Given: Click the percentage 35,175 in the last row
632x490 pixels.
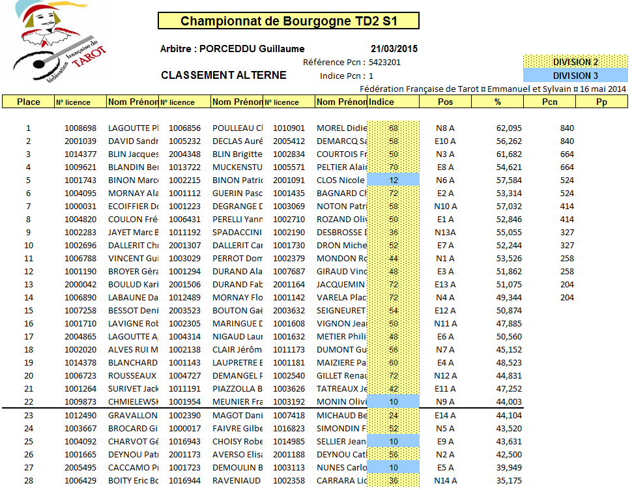Looking at the screenshot, I should (509, 481).
